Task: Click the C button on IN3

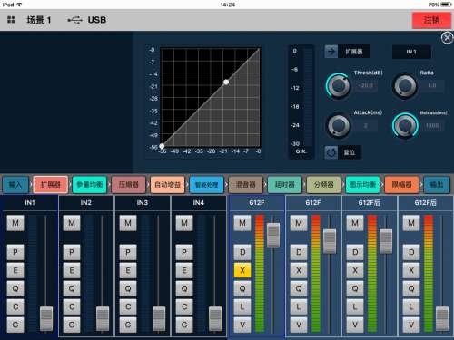Action: coord(128,306)
